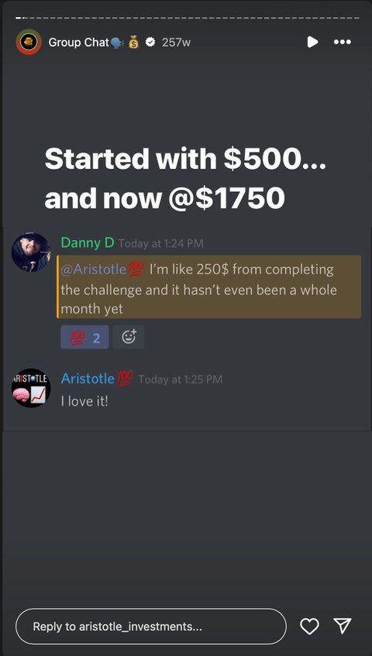Click the verified badge next to Group Chat
Viewport: 372px width, 656px height.
pyautogui.click(x=150, y=43)
